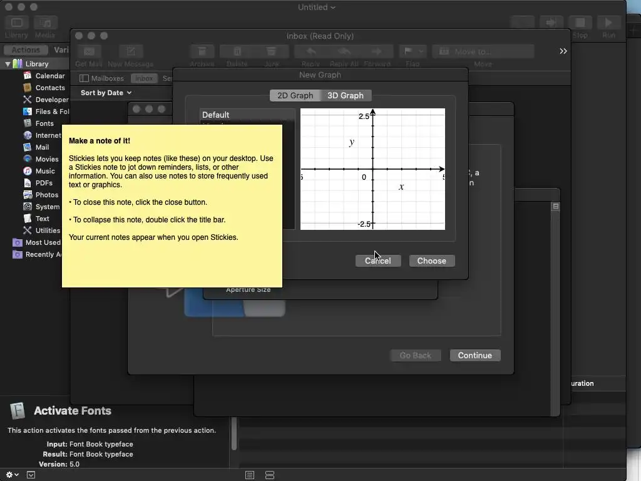
Task: Open the gear action menu at bottom left
Action: tap(12, 475)
